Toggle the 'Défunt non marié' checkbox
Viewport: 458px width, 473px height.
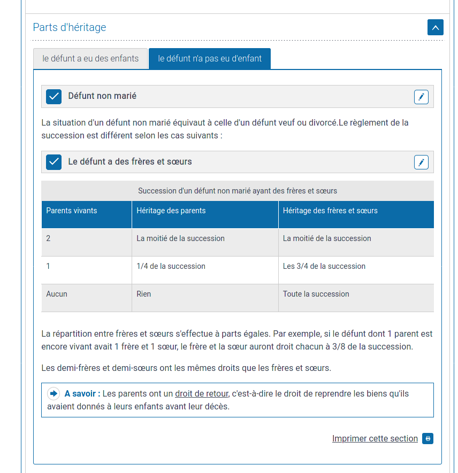click(54, 97)
